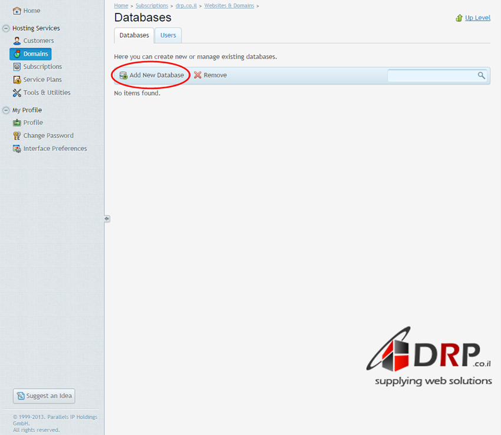Click the Customers person icon

click(17, 41)
